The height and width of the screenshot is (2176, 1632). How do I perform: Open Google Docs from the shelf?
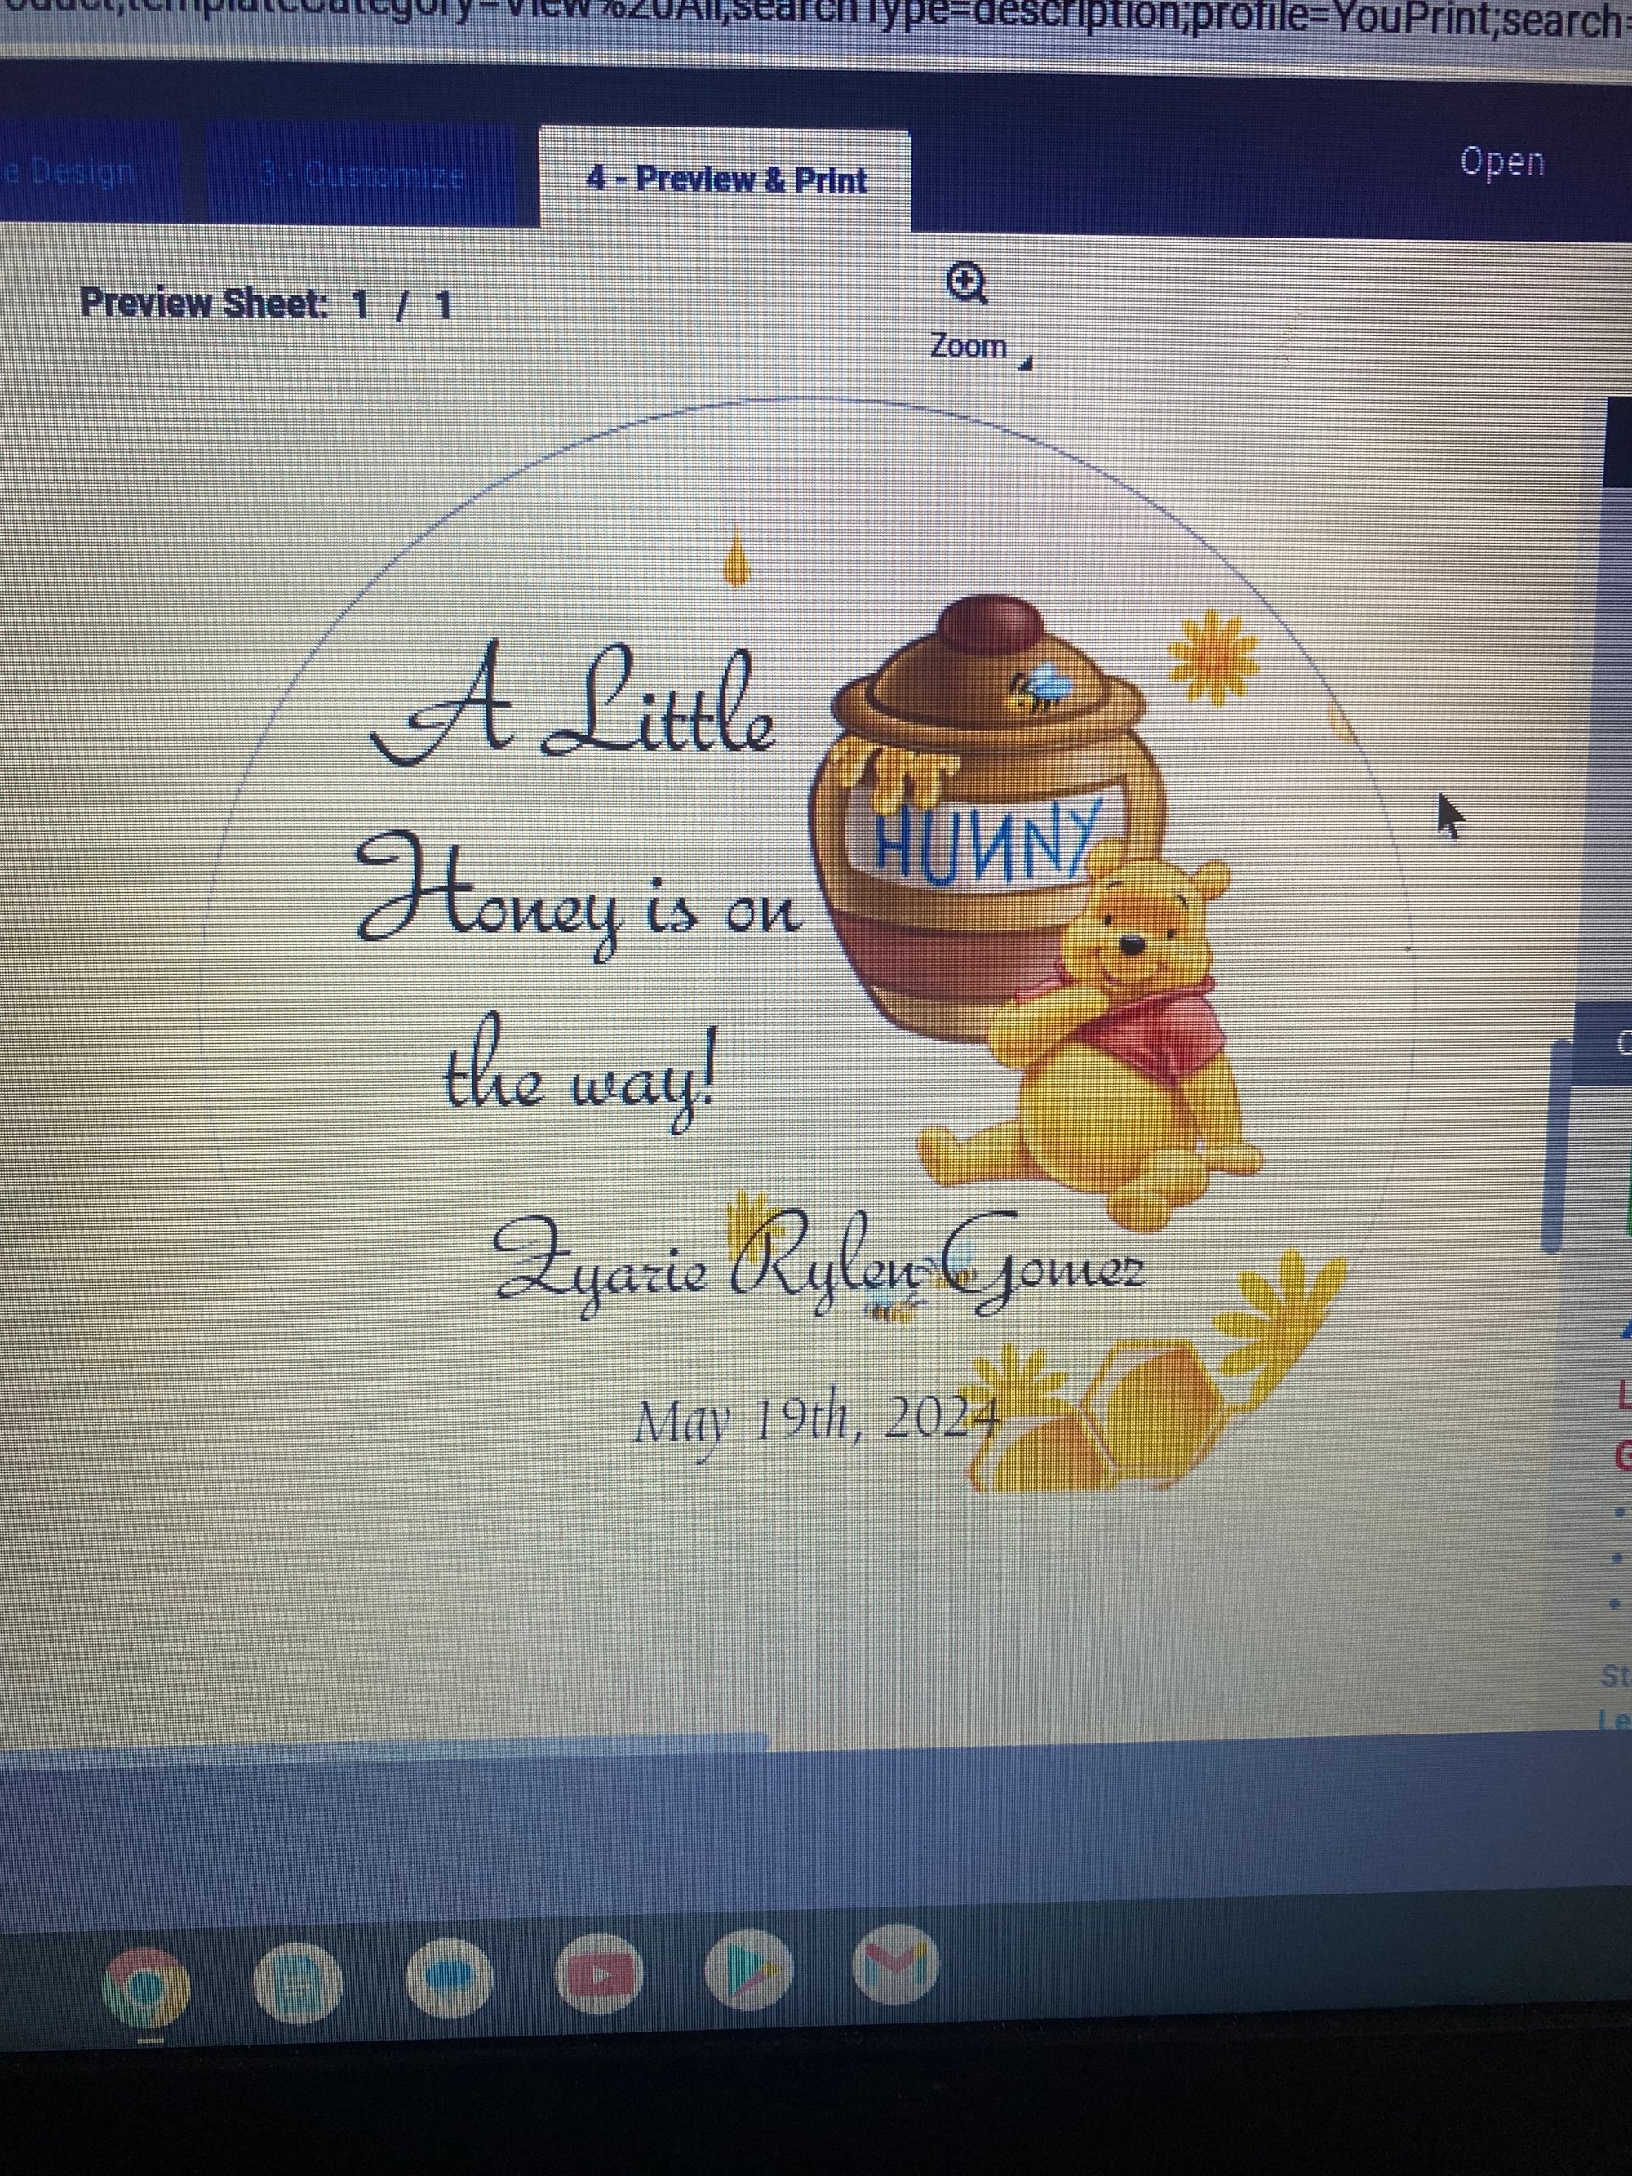(298, 1983)
